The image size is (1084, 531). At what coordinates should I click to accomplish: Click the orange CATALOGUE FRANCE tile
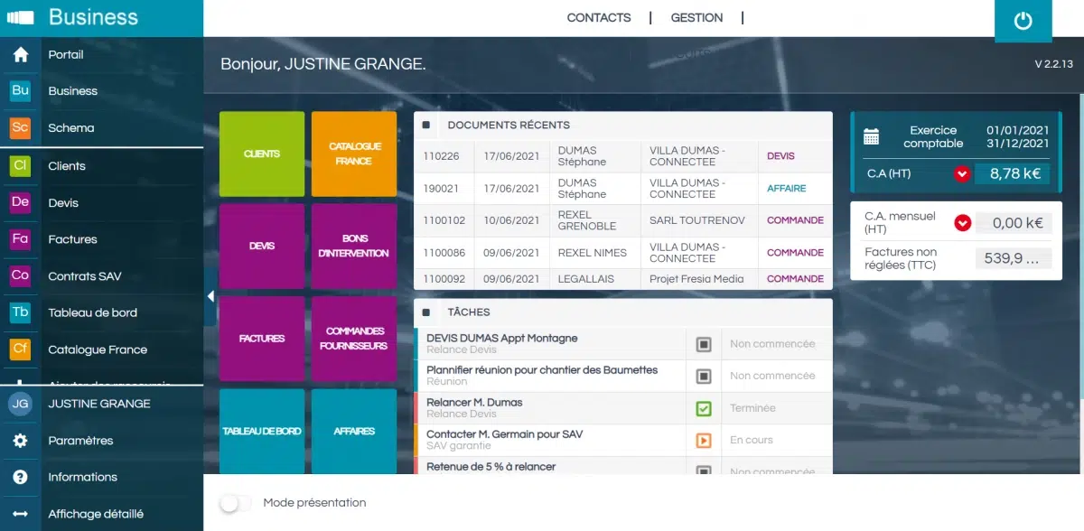354,154
